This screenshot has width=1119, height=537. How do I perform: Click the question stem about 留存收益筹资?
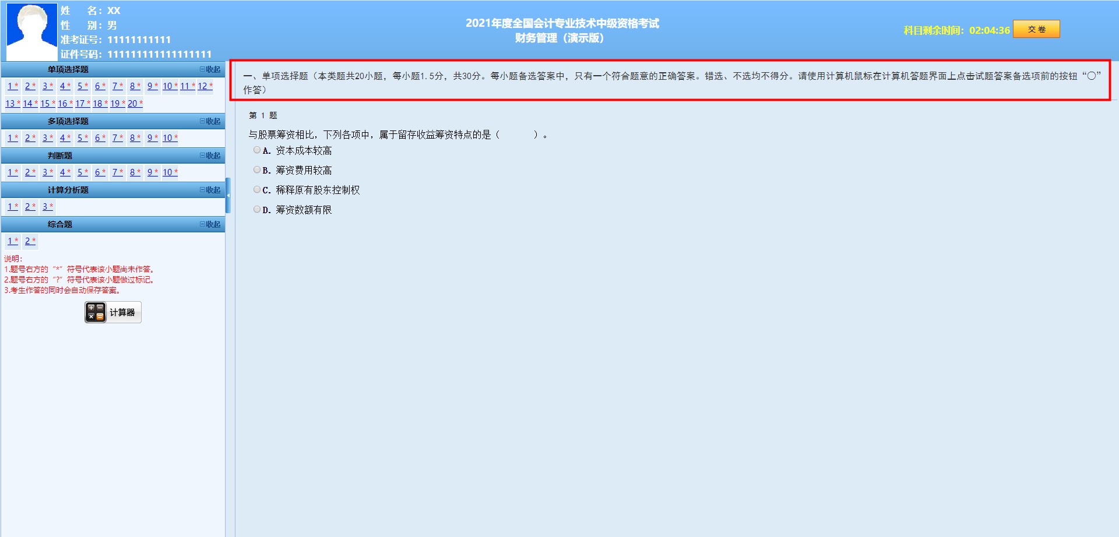(397, 135)
